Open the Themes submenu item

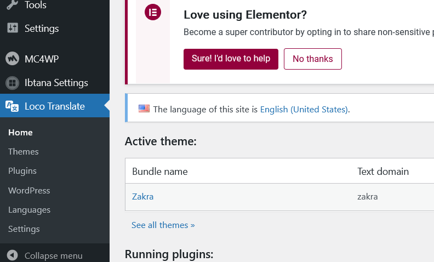23,151
